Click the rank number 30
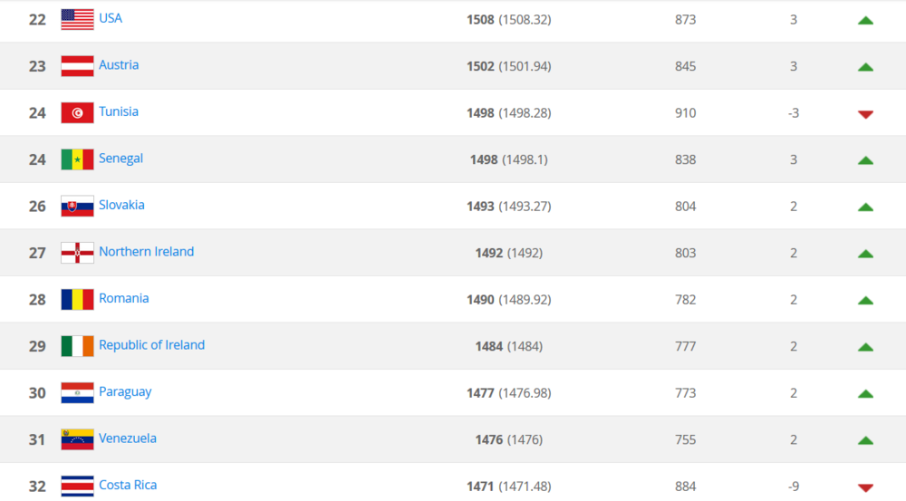Screen dimensions: 906x501 point(37,393)
